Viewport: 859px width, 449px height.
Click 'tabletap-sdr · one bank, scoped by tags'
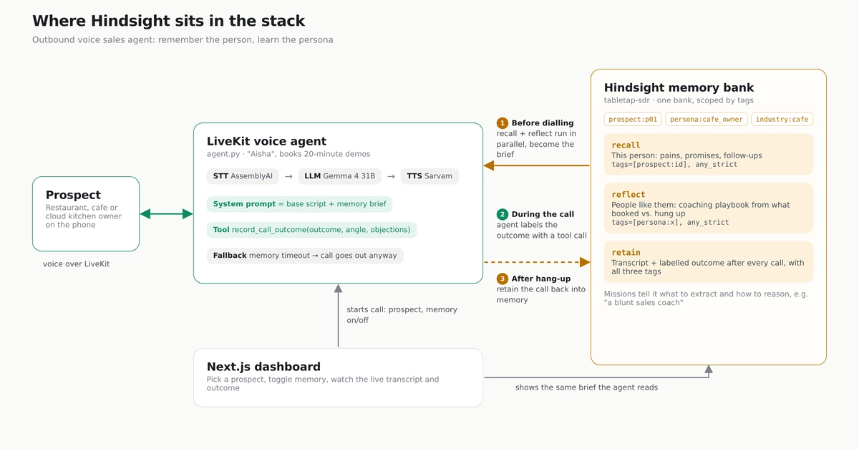679,100
